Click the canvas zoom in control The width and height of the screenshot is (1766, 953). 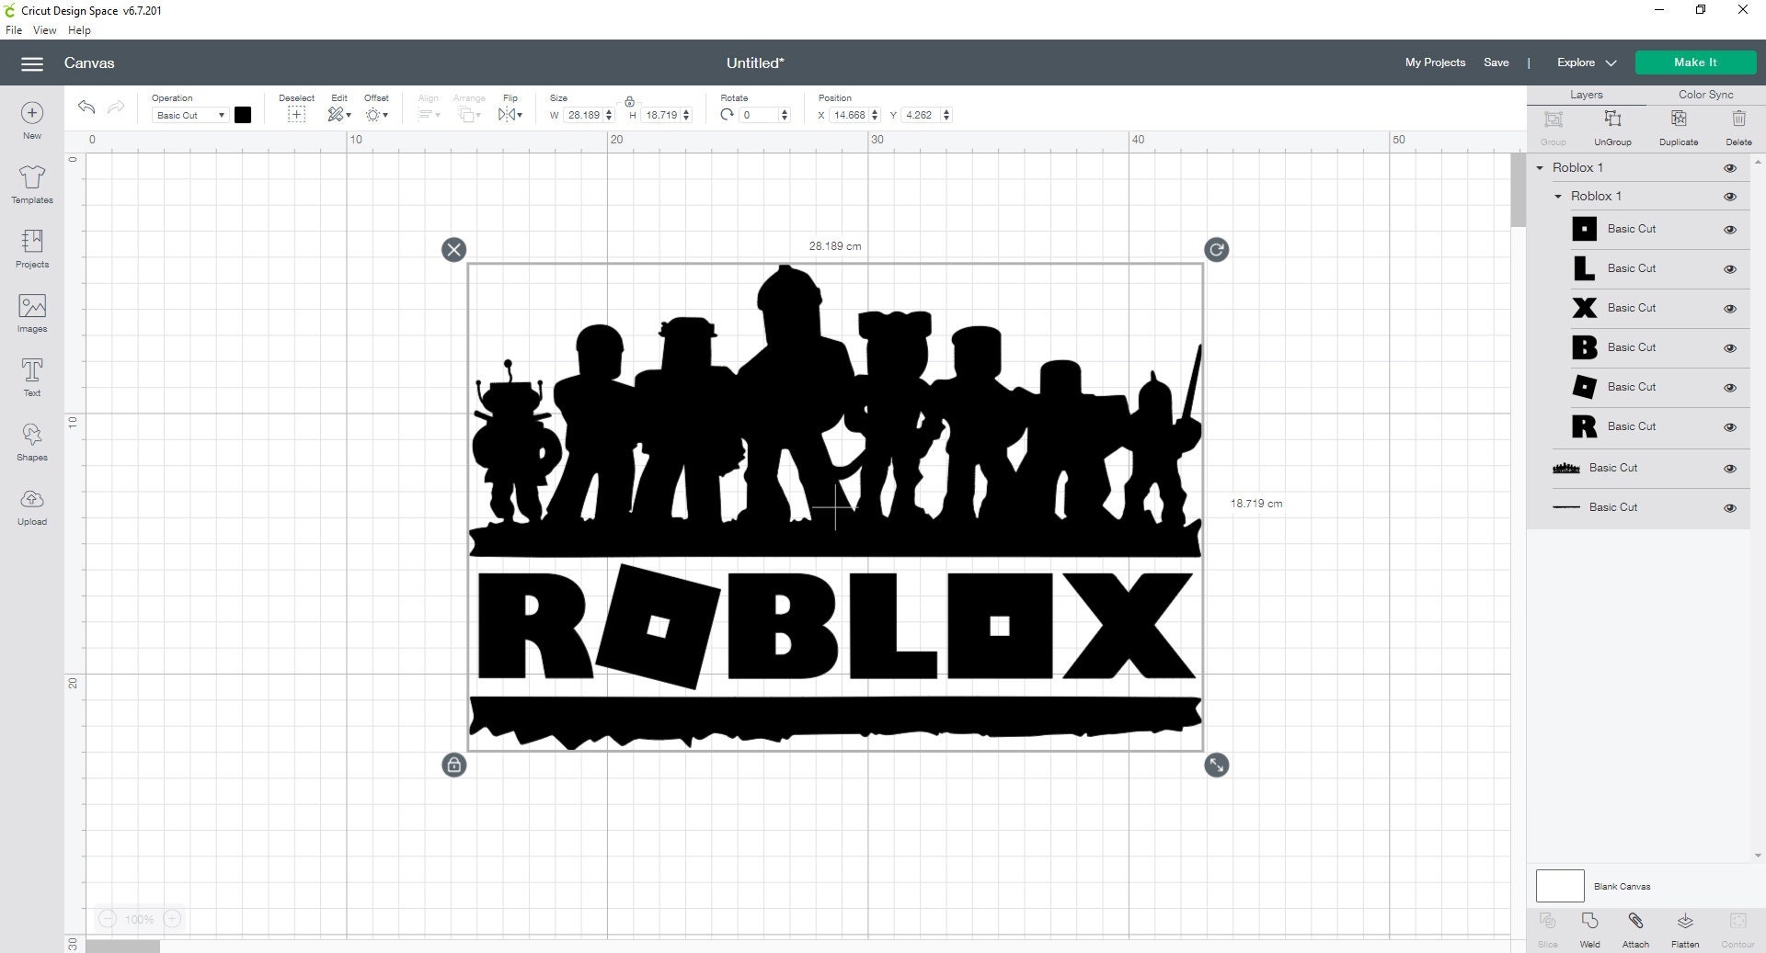171,919
